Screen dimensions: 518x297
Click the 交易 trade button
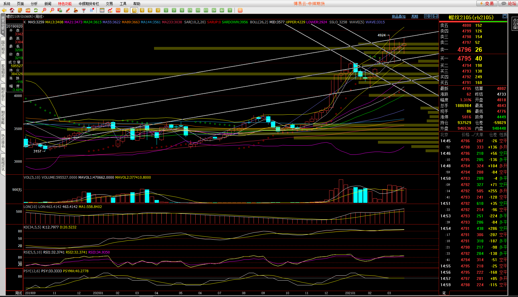point(487,3)
